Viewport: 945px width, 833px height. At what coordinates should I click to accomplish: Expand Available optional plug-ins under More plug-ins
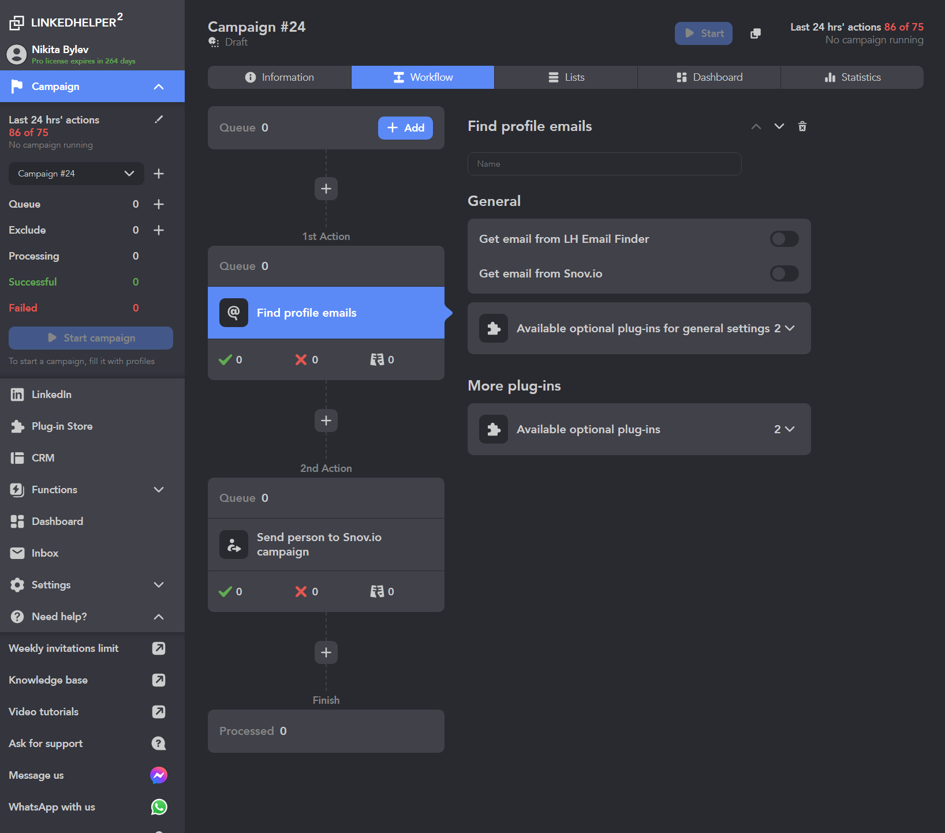639,429
